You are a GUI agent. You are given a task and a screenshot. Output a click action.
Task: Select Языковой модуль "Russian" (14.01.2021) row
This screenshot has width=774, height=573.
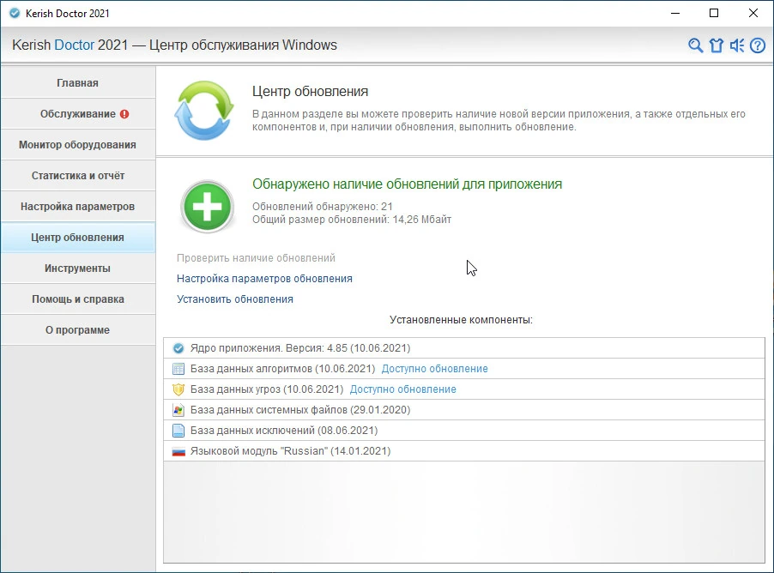click(464, 451)
